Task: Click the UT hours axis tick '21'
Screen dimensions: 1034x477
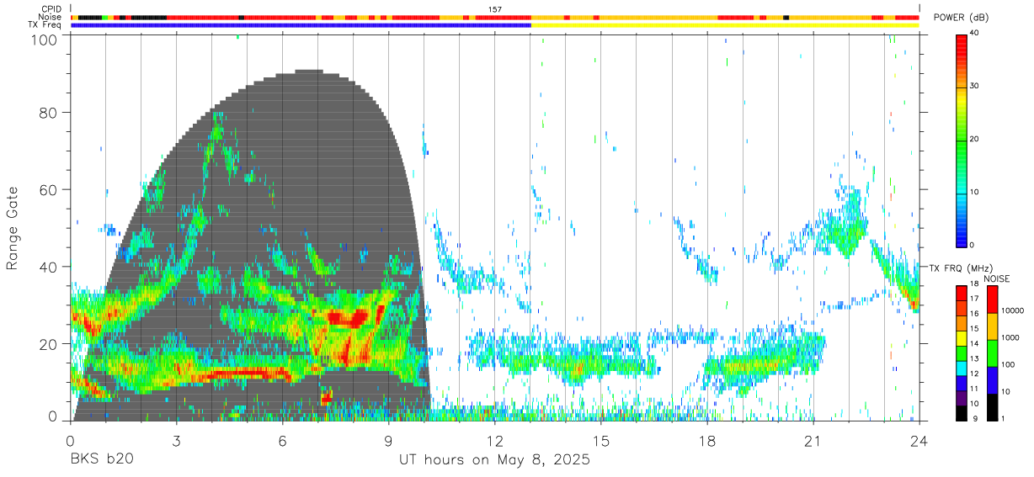Action: (813, 440)
